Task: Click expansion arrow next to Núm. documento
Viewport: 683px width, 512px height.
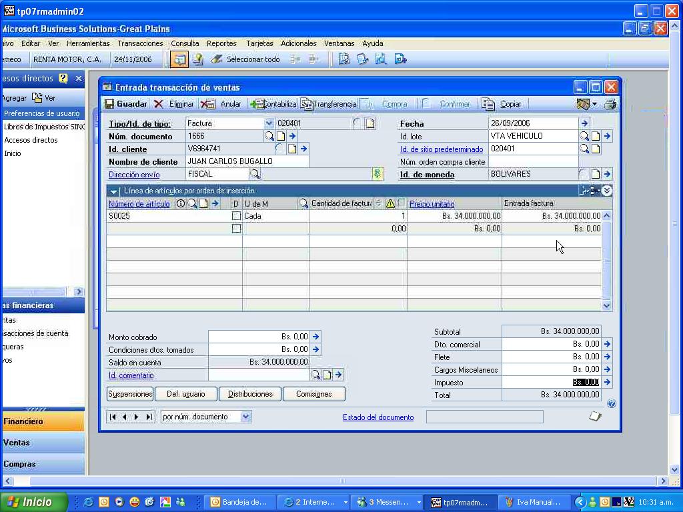Action: pyautogui.click(x=293, y=136)
